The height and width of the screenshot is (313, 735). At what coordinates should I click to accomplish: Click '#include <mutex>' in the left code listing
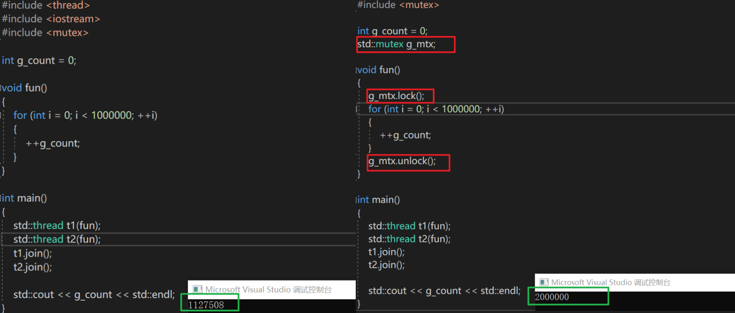pos(45,32)
